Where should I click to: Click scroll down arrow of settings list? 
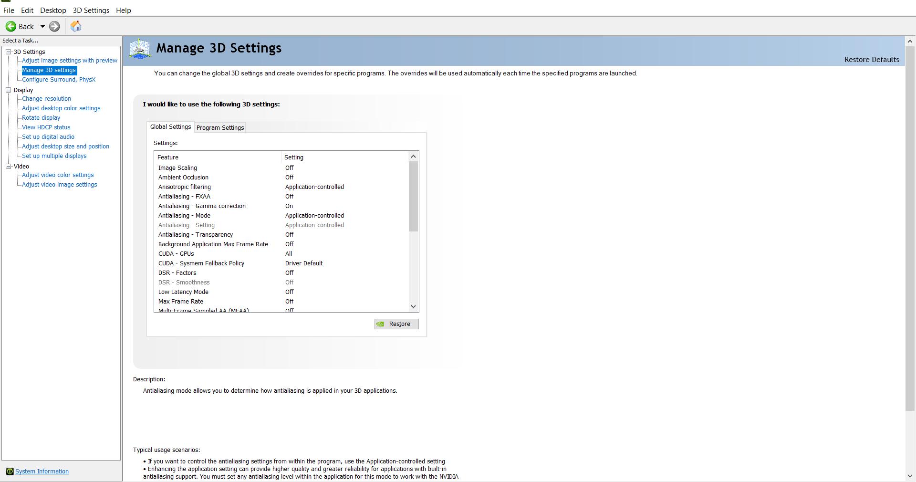point(414,306)
